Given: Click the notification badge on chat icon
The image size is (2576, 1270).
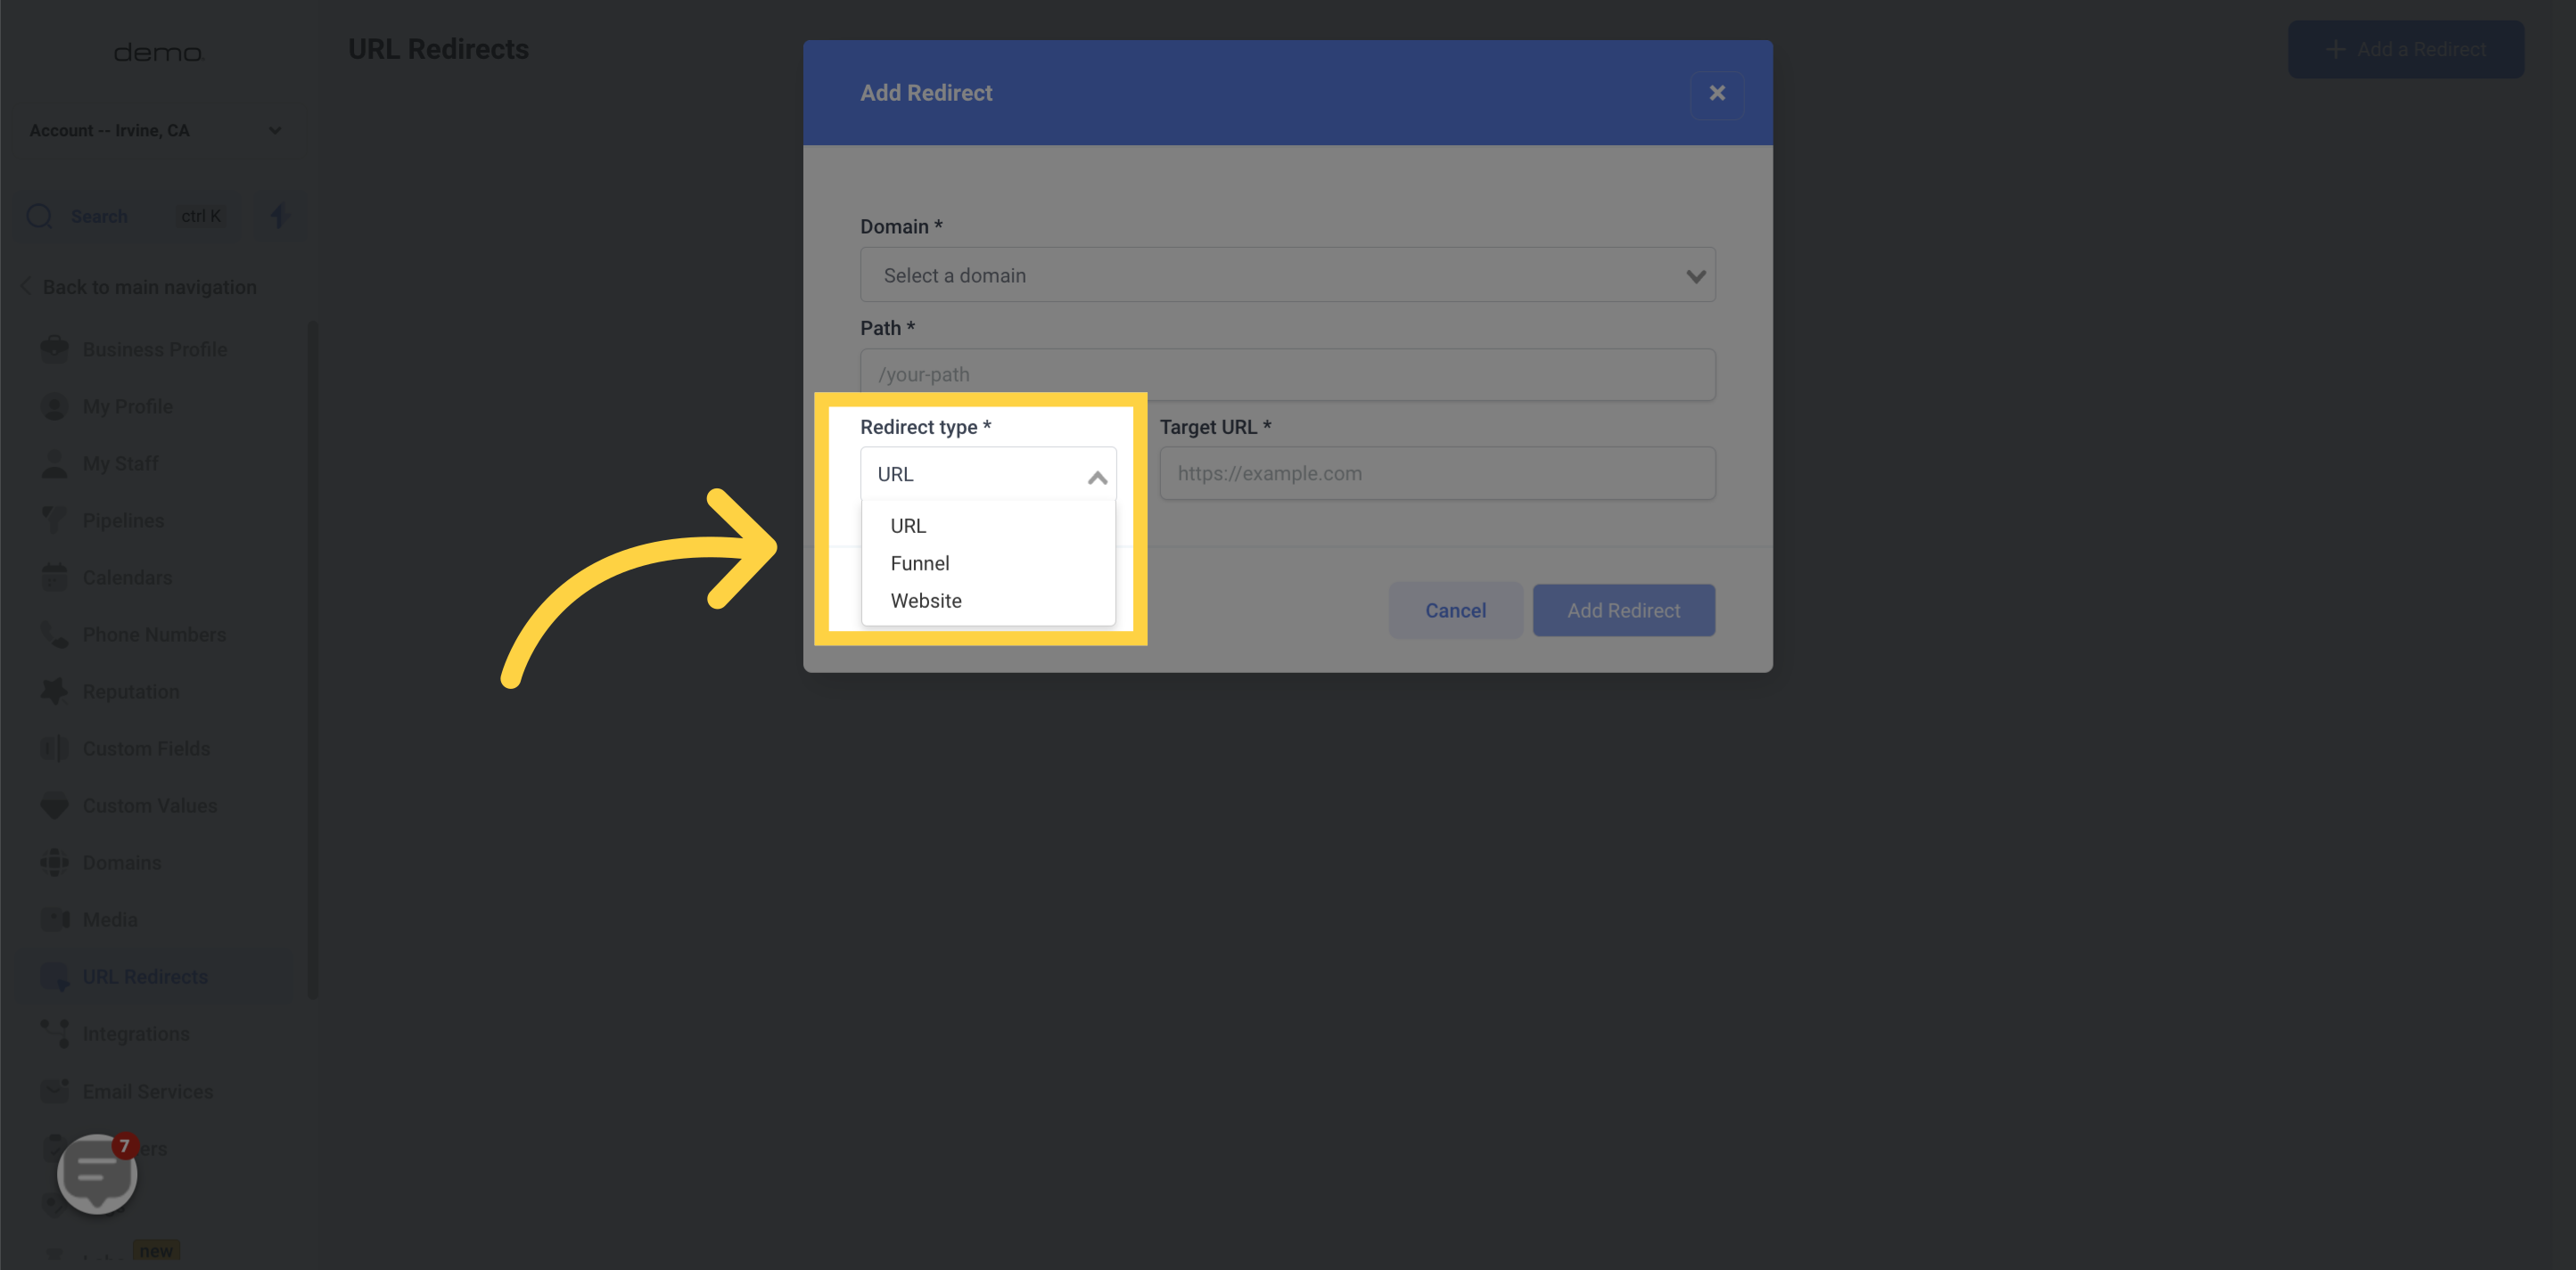Looking at the screenshot, I should point(125,1145).
